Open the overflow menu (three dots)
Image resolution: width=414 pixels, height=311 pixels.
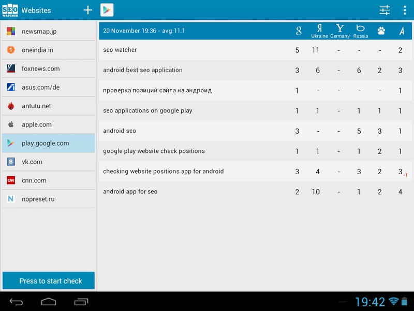pyautogui.click(x=405, y=10)
